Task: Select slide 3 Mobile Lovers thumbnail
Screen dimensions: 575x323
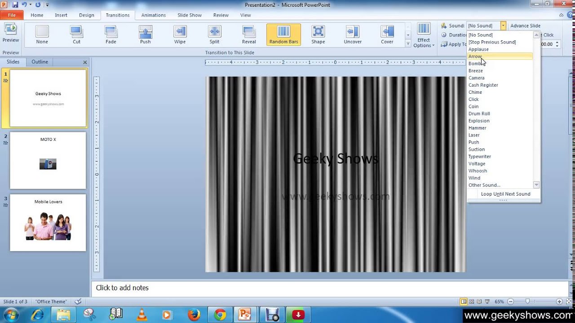Action: coord(48,223)
